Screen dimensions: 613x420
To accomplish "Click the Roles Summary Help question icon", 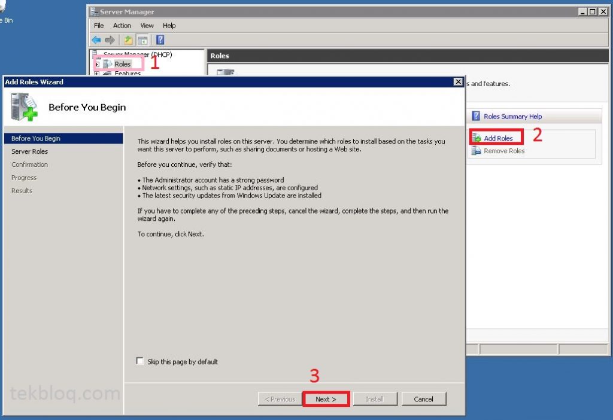I will pyautogui.click(x=476, y=116).
